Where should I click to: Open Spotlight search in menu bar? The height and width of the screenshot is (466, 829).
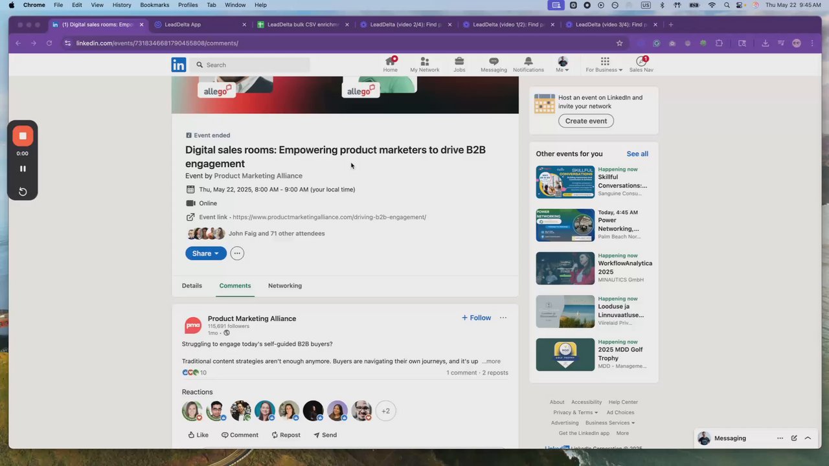click(726, 5)
